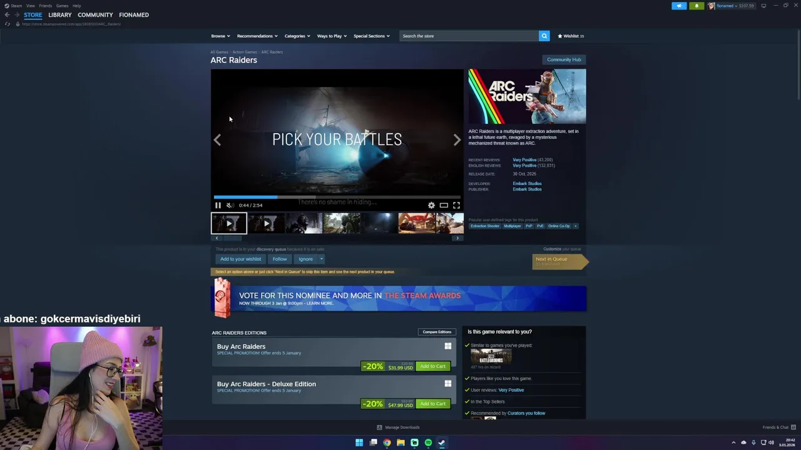Unmute the trailer video sound icon
Image resolution: width=801 pixels, height=450 pixels.
pos(230,205)
